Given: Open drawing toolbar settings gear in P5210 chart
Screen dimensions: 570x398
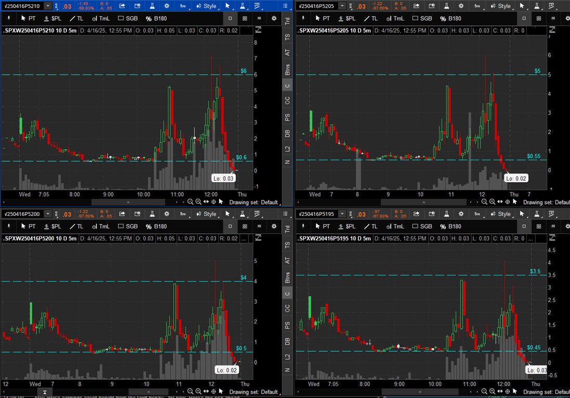Looking at the screenshot, I should [x=274, y=18].
